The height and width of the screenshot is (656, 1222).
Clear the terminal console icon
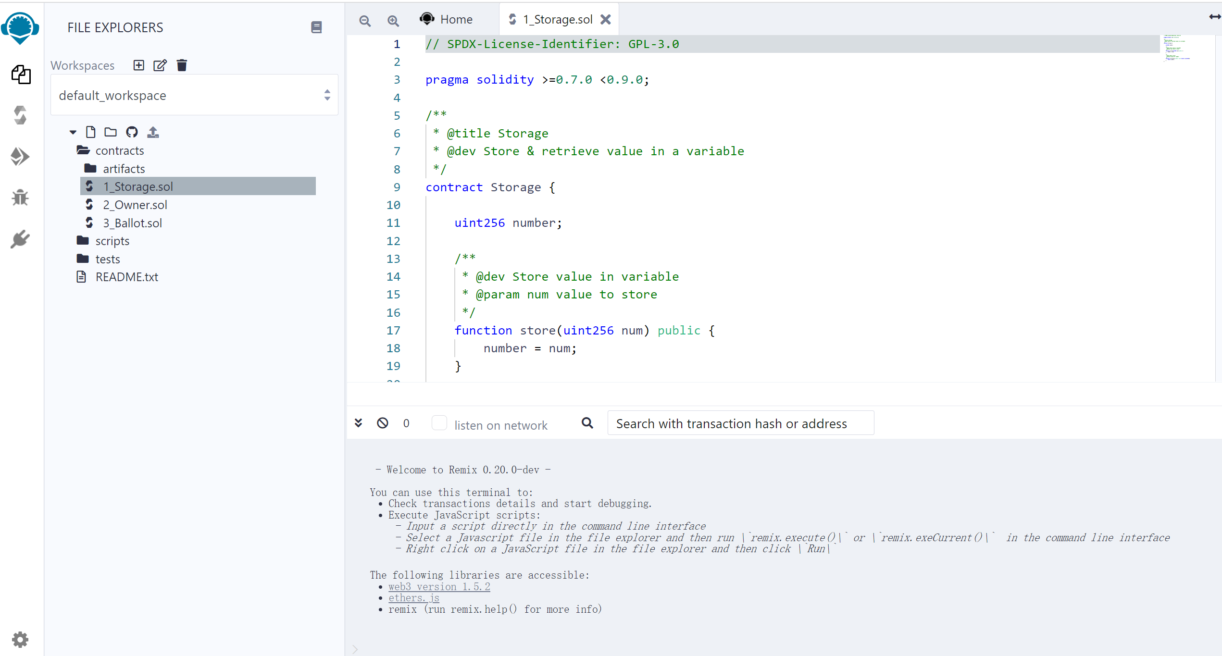click(383, 423)
